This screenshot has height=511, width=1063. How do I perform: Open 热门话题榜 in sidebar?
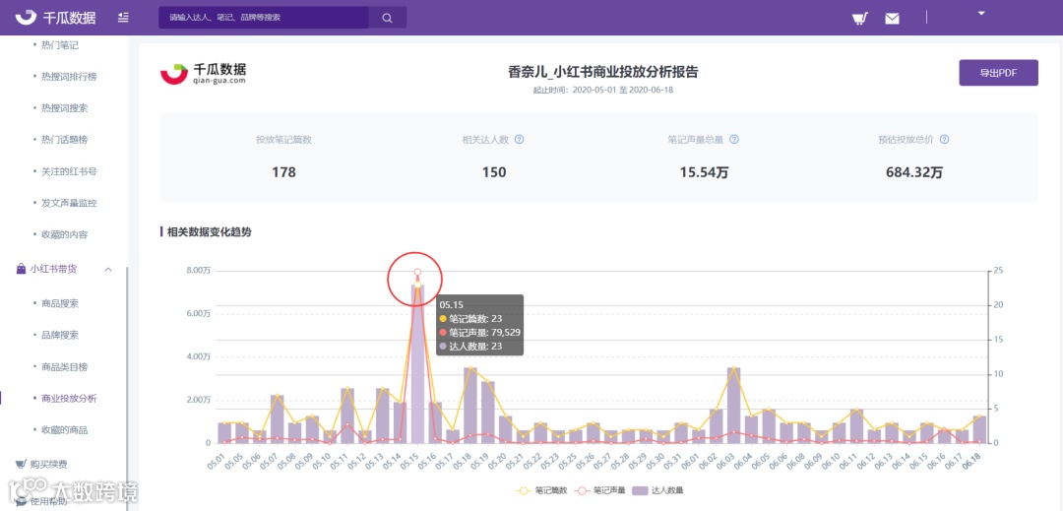point(64,140)
